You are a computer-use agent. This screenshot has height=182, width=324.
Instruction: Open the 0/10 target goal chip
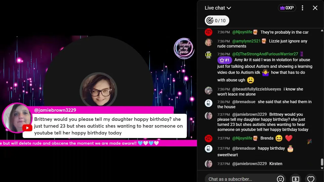click(x=217, y=21)
